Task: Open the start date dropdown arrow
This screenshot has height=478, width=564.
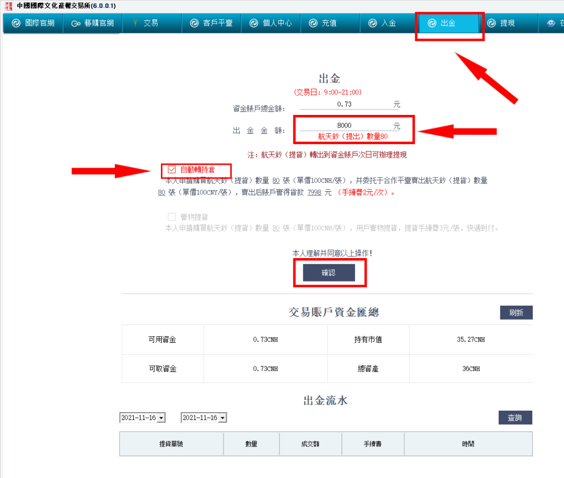Action: click(x=161, y=418)
